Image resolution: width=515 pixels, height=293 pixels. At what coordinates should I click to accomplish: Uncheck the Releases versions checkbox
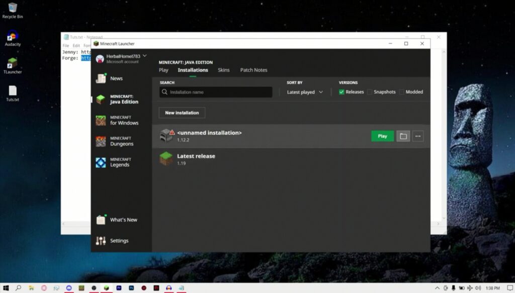(341, 92)
